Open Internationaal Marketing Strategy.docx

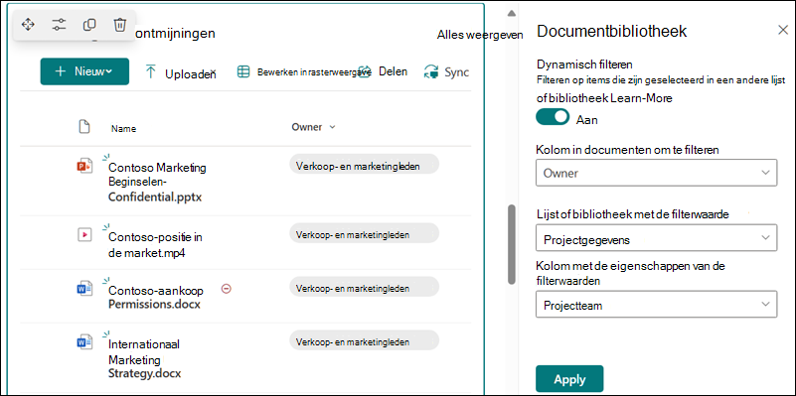tap(145, 359)
